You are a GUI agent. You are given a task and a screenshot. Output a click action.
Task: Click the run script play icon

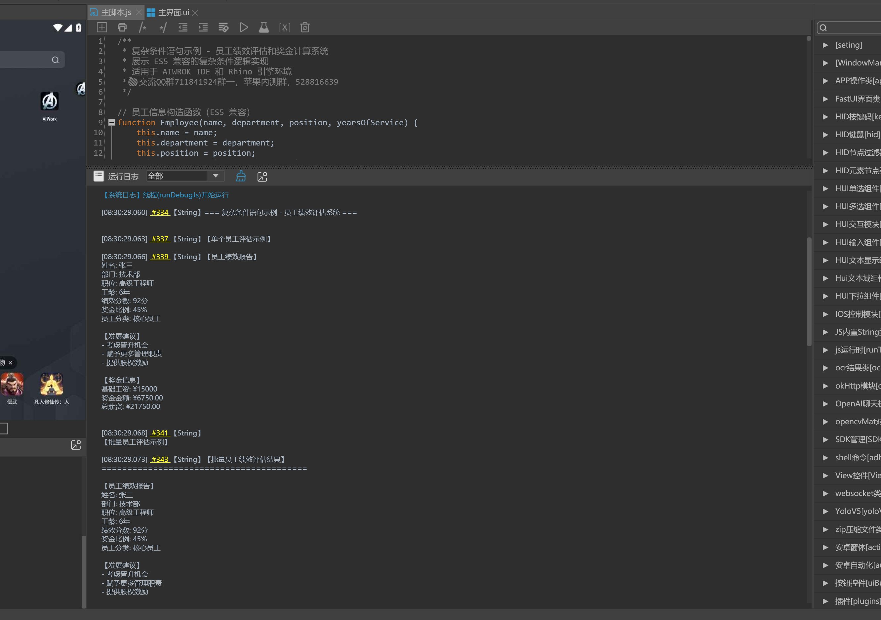pos(243,27)
